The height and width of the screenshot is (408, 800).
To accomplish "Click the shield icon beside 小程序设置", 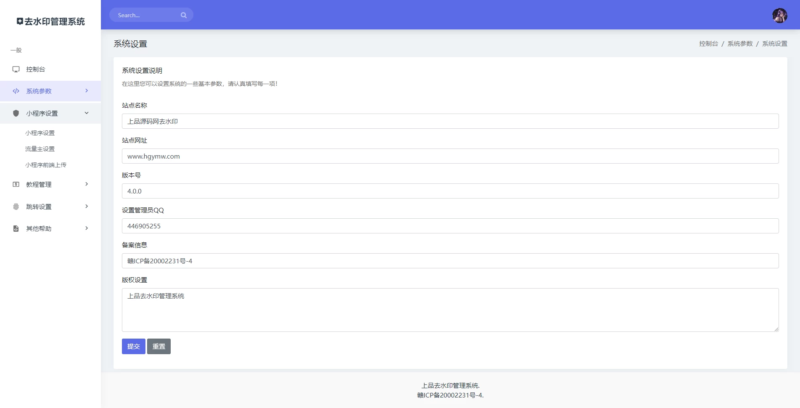I will (x=16, y=113).
